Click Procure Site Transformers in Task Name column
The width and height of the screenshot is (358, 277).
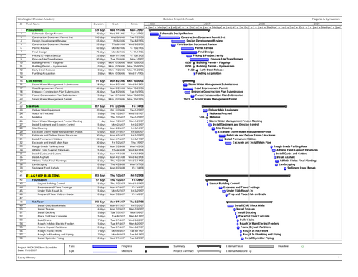click(47, 59)
